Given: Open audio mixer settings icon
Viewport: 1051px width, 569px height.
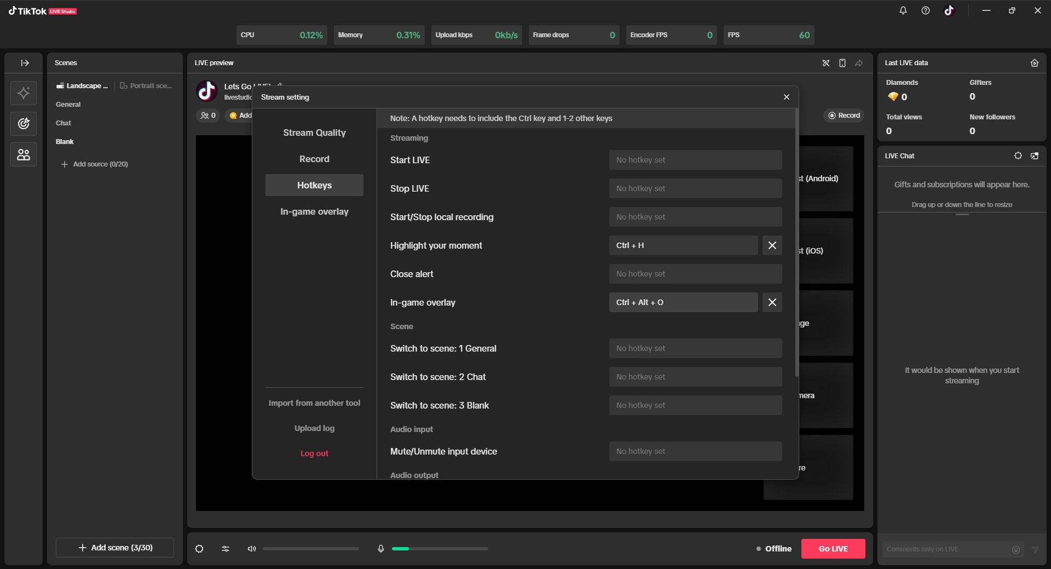Looking at the screenshot, I should tap(226, 549).
